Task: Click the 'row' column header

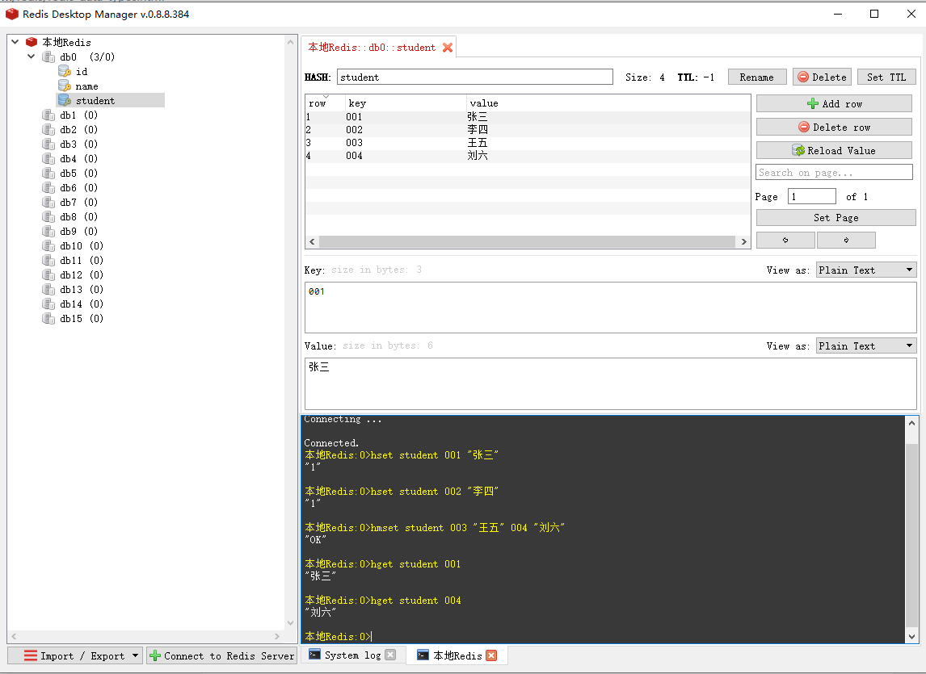Action: pos(325,103)
